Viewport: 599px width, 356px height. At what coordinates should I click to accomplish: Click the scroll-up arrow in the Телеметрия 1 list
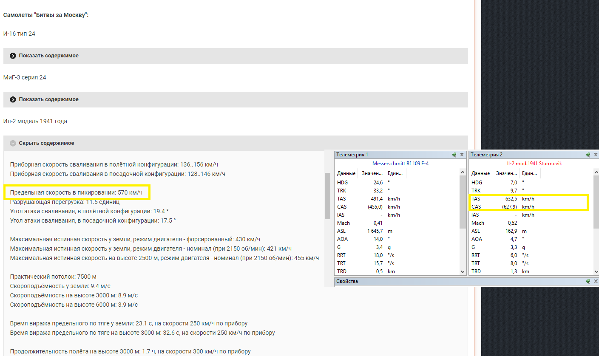[x=463, y=172]
